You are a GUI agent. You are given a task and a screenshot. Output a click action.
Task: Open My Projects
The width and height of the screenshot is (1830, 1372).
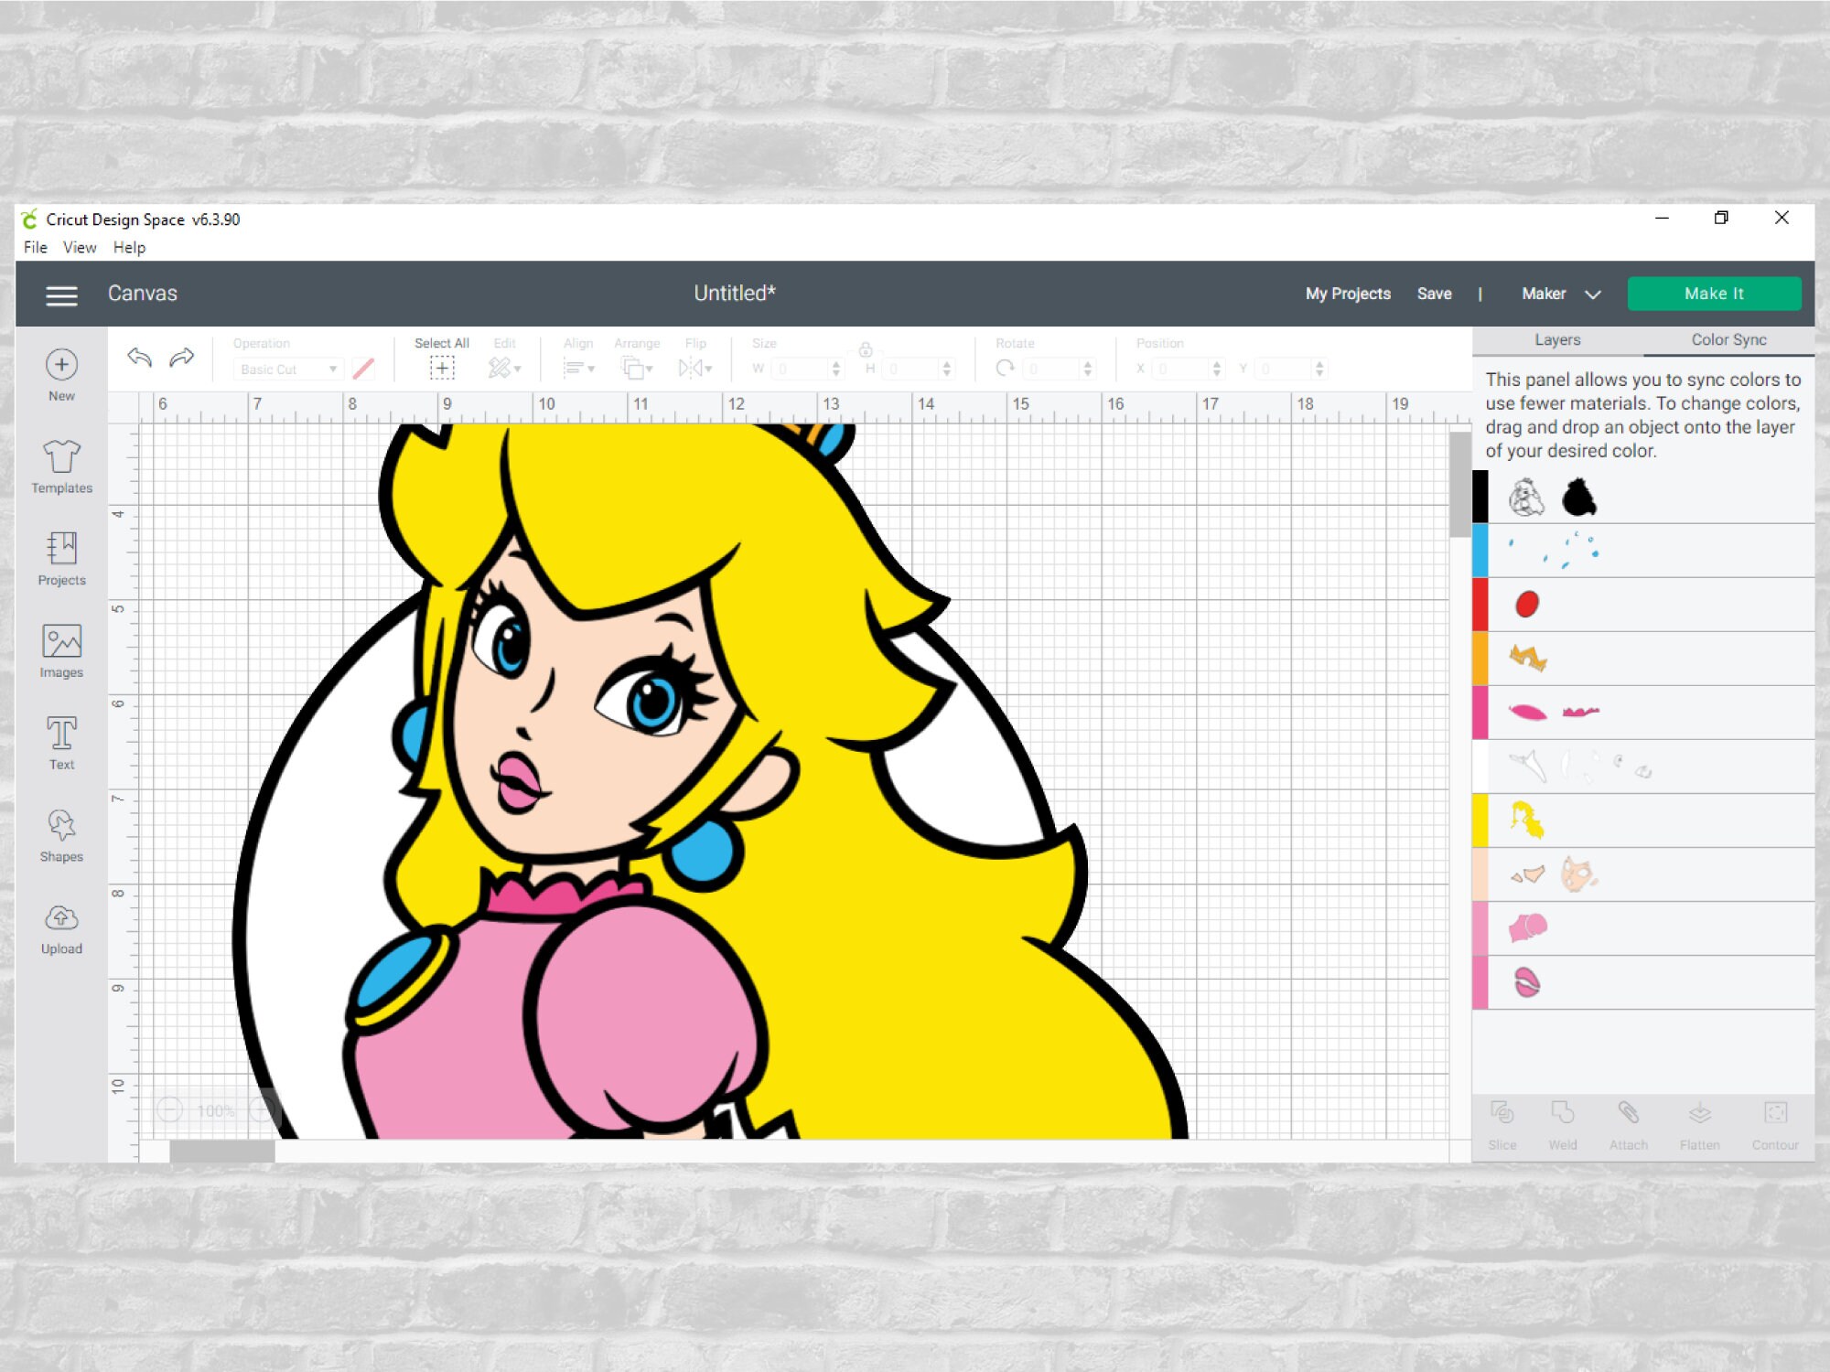(x=1348, y=294)
